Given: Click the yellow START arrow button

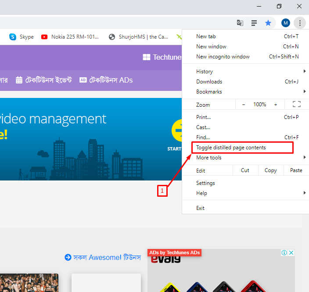Looking at the screenshot, I should point(176,130).
